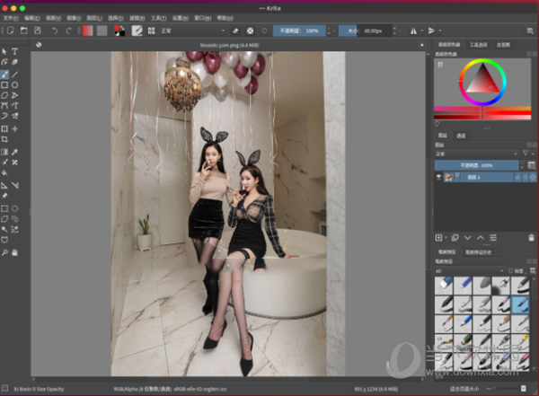This screenshot has width=539, height=396.
Task: Open the layer blending mode dropdown
Action: click(x=476, y=154)
